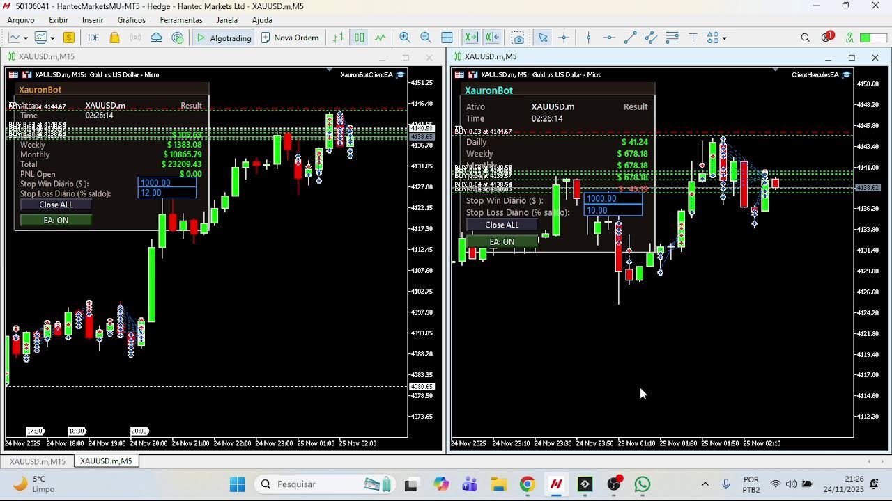Click the 4138.62 current price label on M5

(x=868, y=187)
